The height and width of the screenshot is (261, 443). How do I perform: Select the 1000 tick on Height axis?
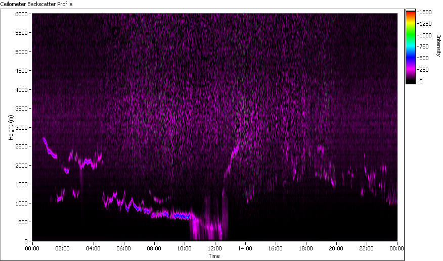point(21,203)
